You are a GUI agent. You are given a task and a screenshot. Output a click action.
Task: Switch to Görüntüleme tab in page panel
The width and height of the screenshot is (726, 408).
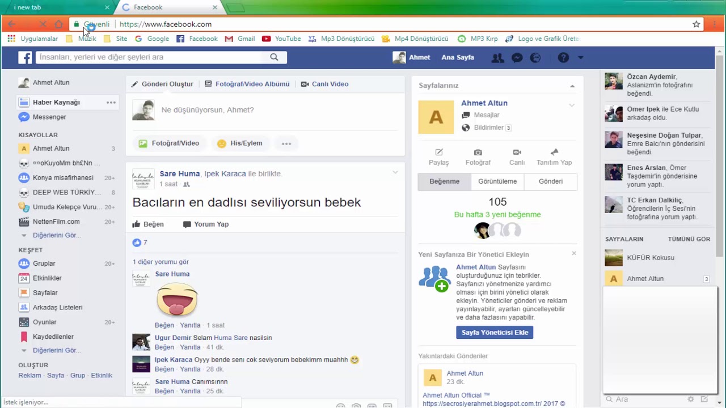pyautogui.click(x=497, y=181)
